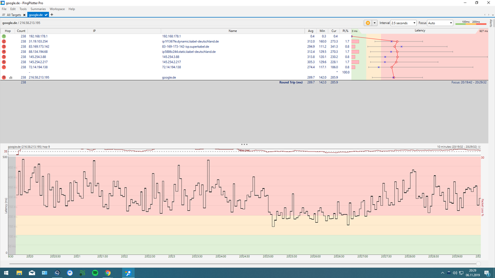Open File Explorer from the taskbar
This screenshot has height=278, width=495.
19,273
